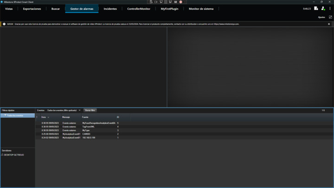Screen dimensions: 334x188
Task: Open the Exportaciones tab
Action: (x=32, y=9)
